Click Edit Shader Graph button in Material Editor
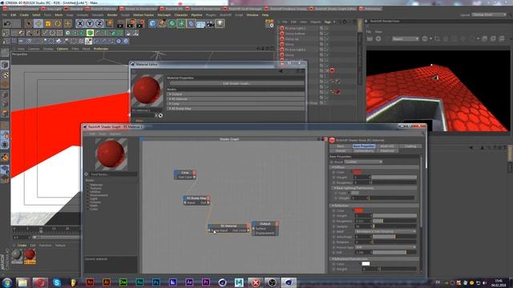This screenshot has width=513, height=288. [x=236, y=83]
